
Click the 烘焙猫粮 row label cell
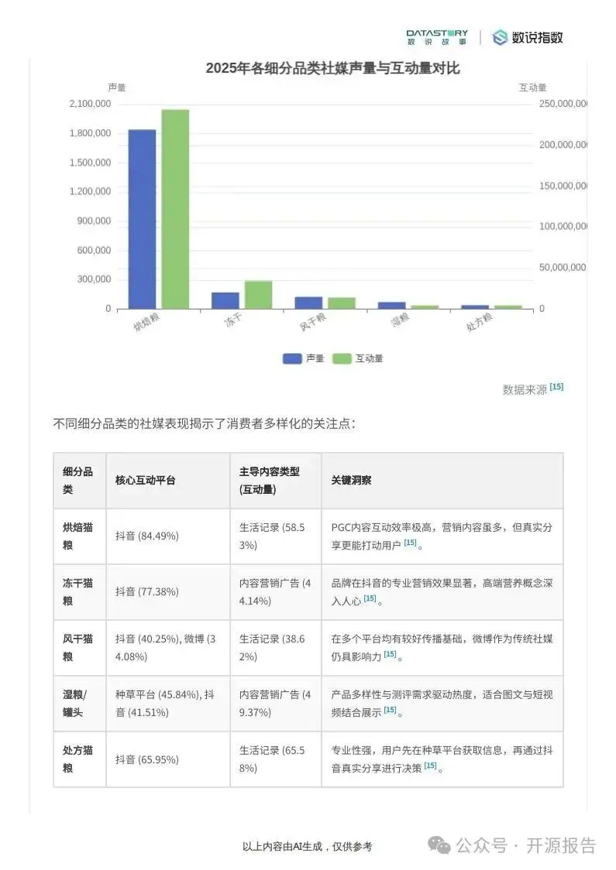pyautogui.click(x=80, y=536)
